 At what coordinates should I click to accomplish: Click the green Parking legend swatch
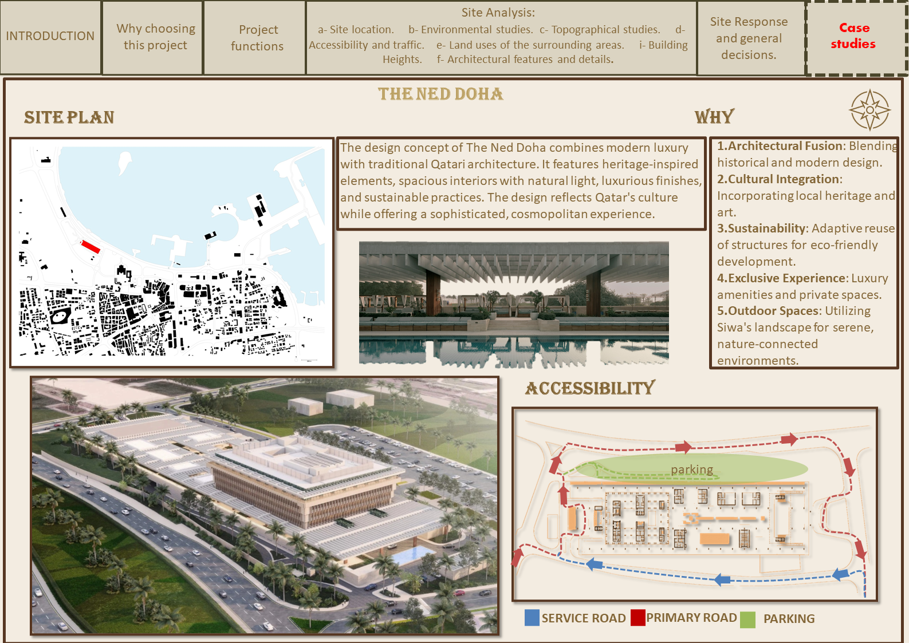tap(747, 620)
